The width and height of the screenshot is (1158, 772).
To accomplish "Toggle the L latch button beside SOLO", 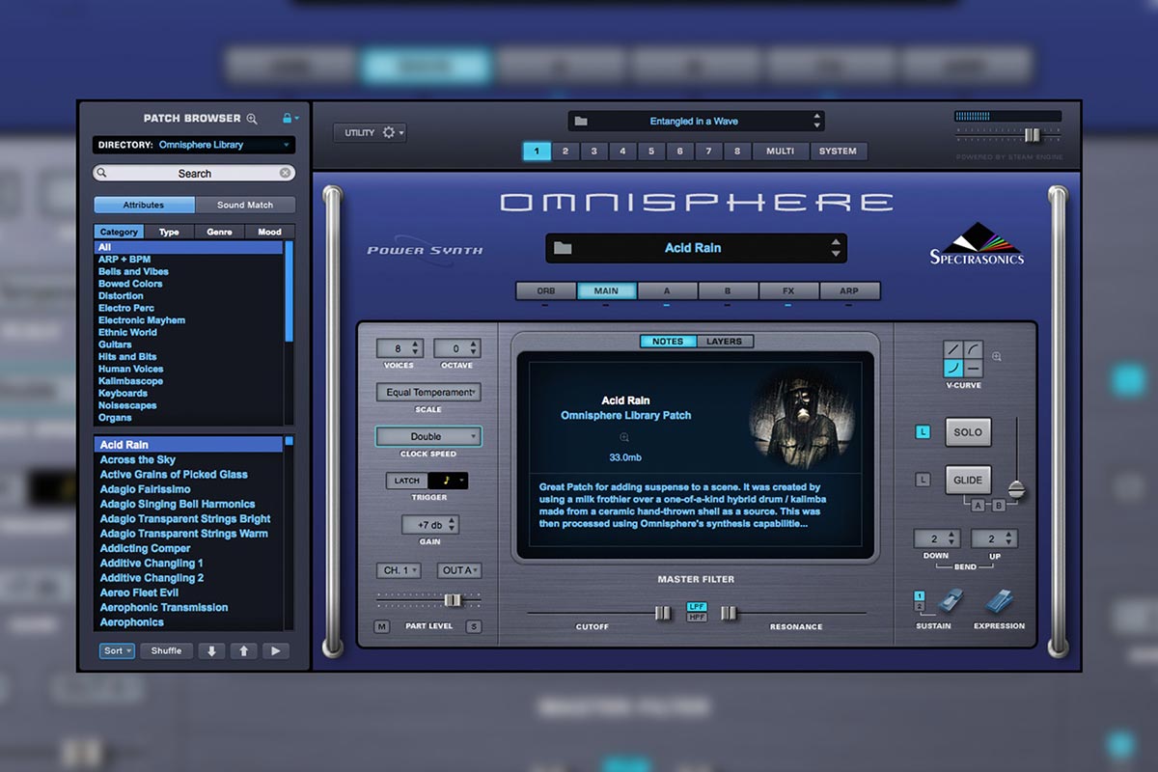I will (923, 432).
